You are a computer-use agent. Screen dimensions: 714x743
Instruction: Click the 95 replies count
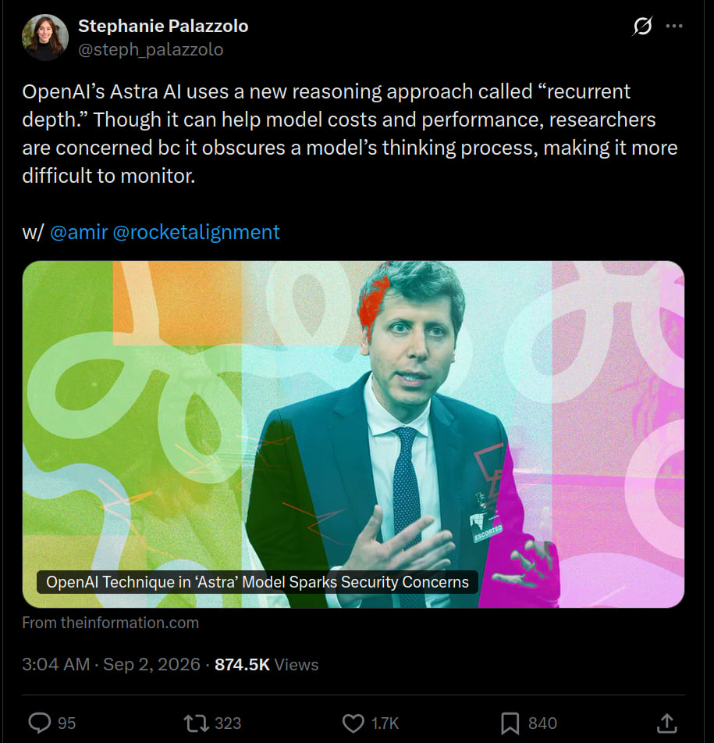66,723
